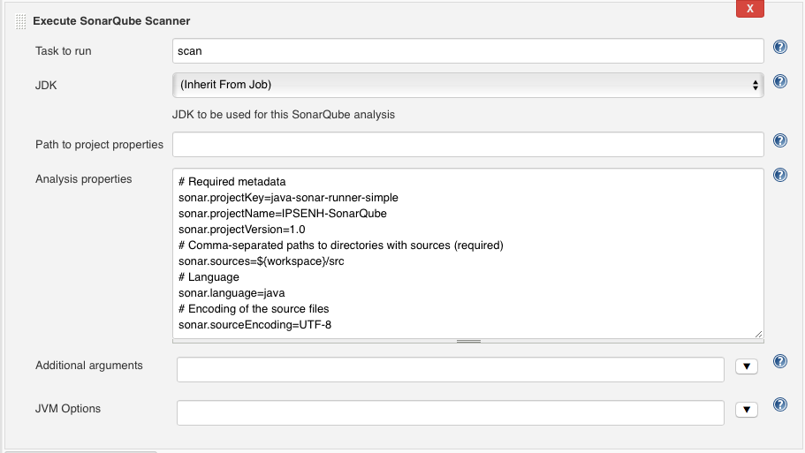Focus the Path to project properties field
805x453 pixels.
pyautogui.click(x=467, y=144)
